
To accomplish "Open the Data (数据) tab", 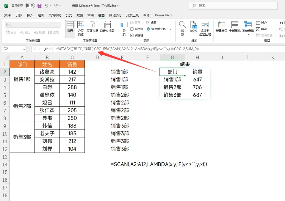I will [80, 15].
